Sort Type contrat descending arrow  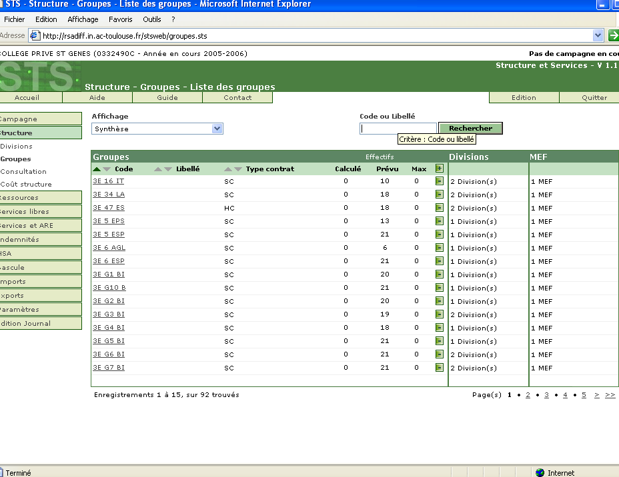(238, 169)
